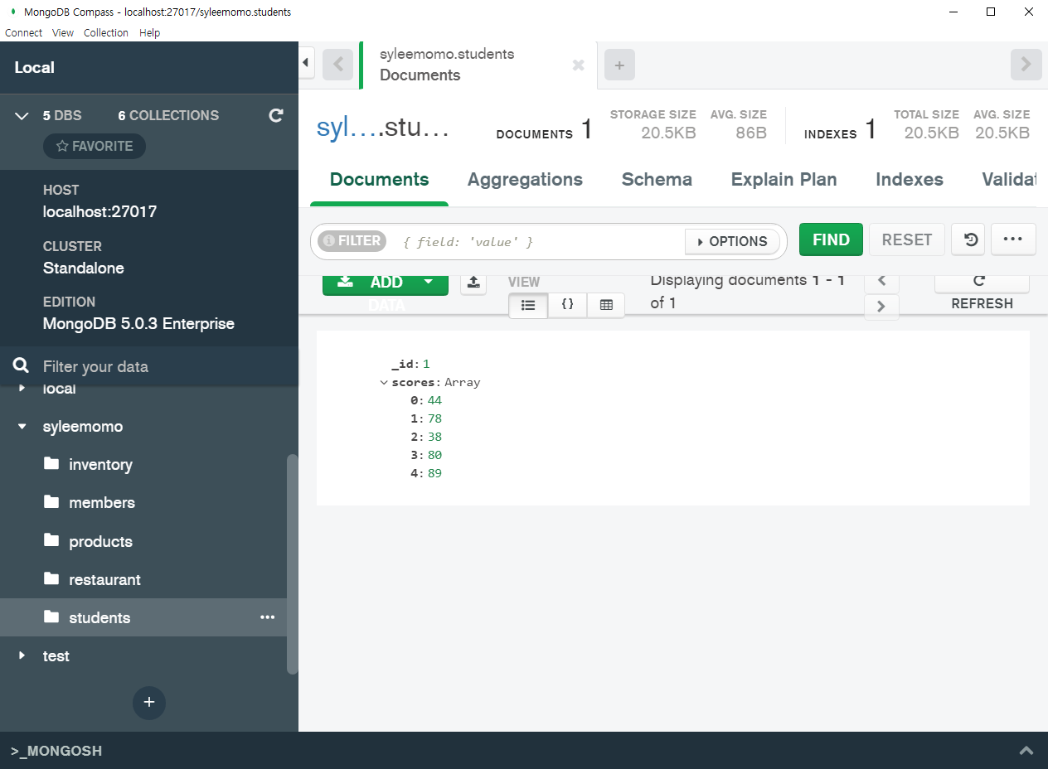This screenshot has width=1048, height=769.
Task: Open the Indexes tab
Action: 910,180
